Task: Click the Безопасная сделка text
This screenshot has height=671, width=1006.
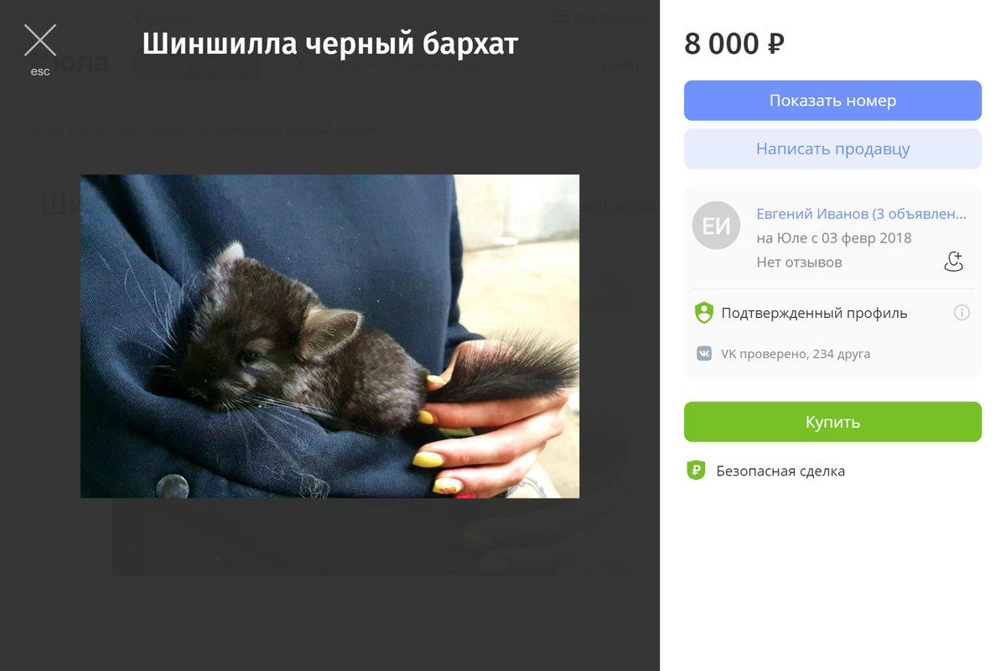Action: [780, 471]
